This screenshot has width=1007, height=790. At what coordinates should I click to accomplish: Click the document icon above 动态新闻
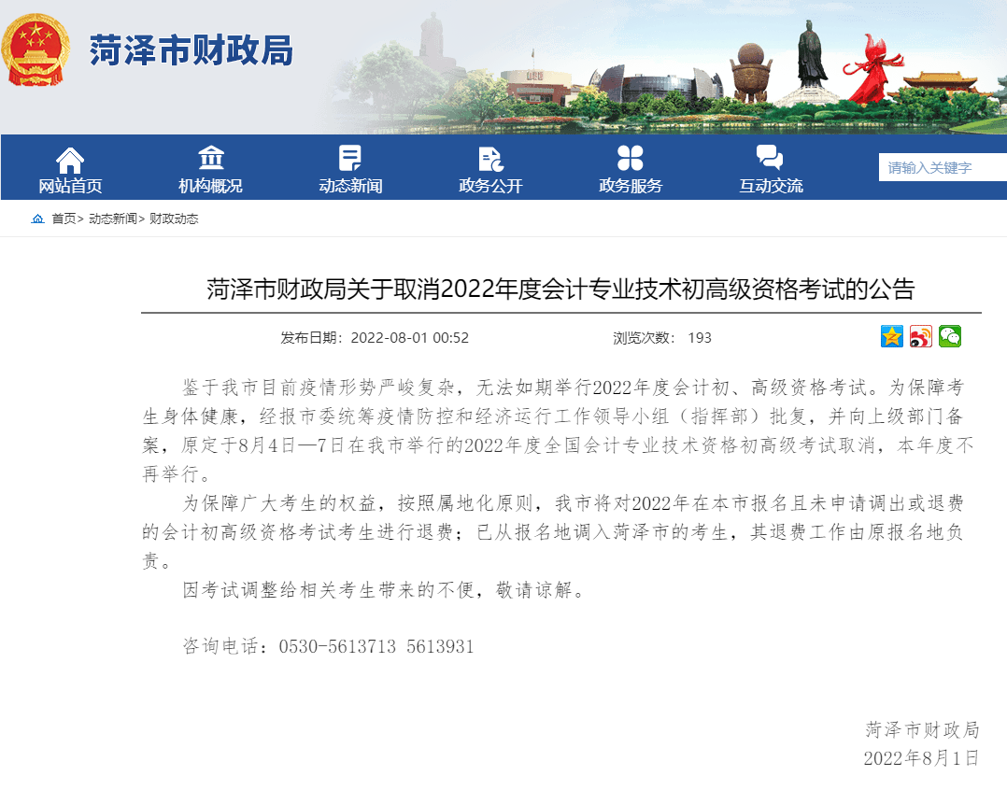pos(350,158)
